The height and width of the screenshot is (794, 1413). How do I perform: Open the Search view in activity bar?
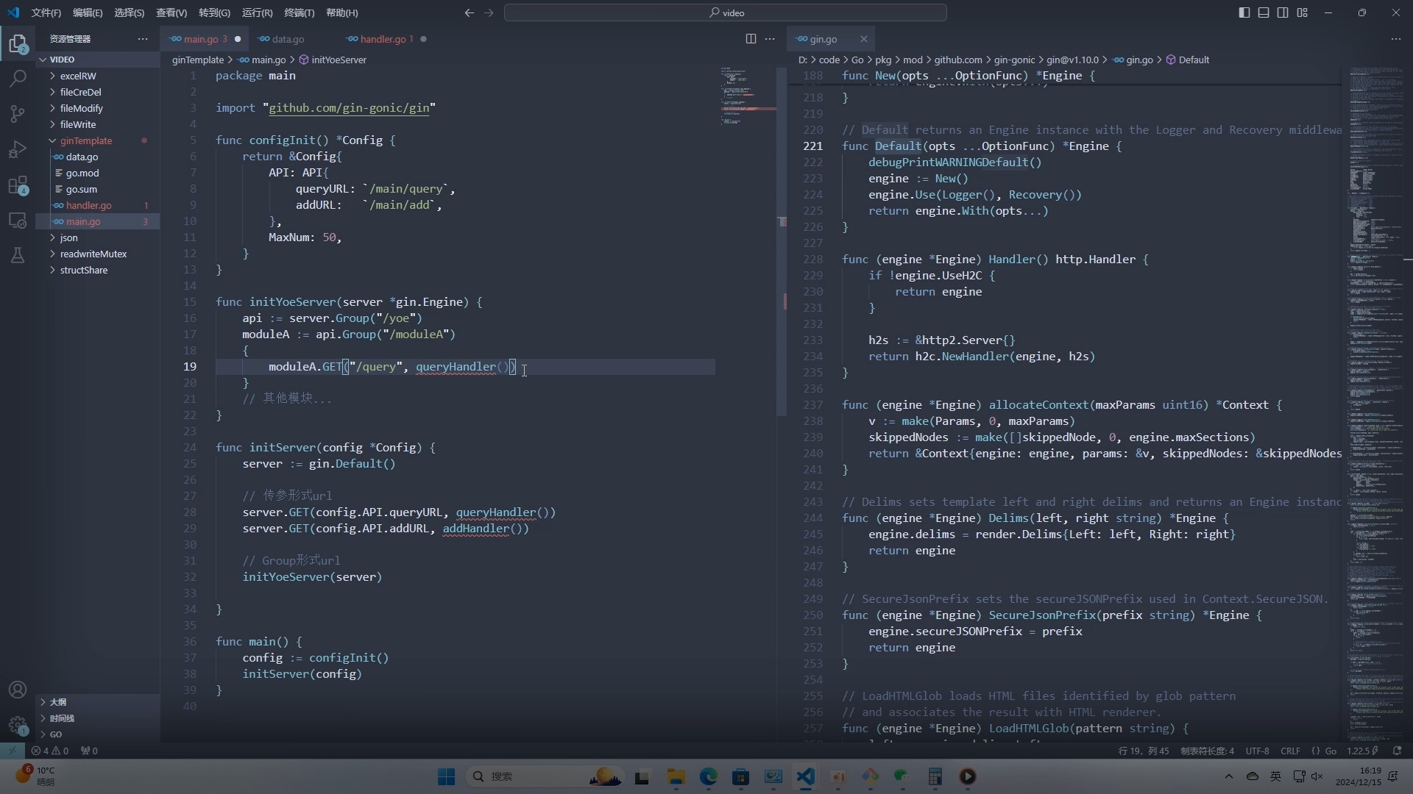[x=18, y=79]
